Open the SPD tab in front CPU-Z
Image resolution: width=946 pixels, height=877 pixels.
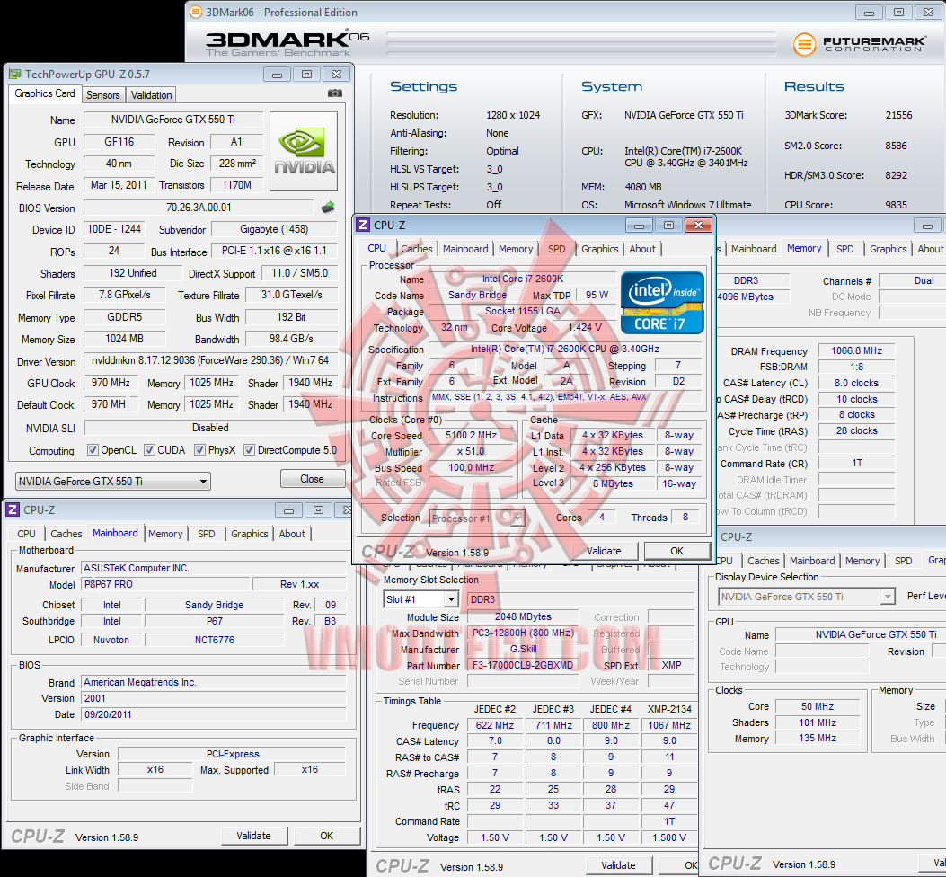pyautogui.click(x=556, y=249)
